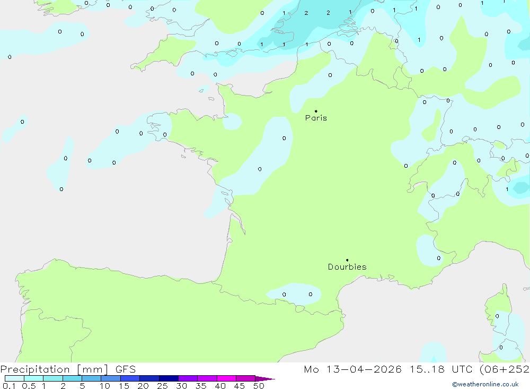Click the legend label '25'
530x389 pixels.
click(162, 386)
